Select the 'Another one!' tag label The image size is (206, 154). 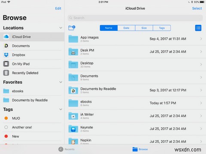point(22,127)
